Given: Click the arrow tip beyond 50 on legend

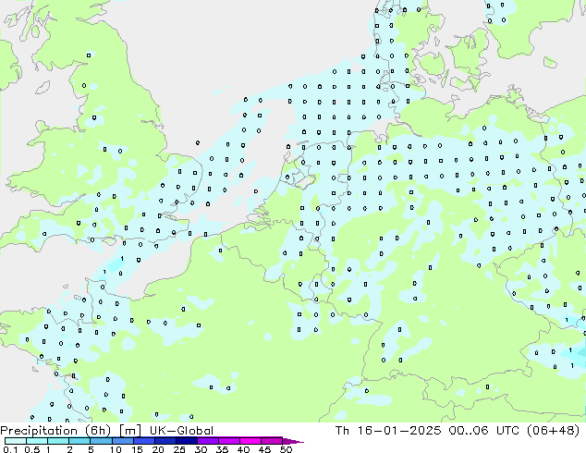Looking at the screenshot, I should (293, 441).
